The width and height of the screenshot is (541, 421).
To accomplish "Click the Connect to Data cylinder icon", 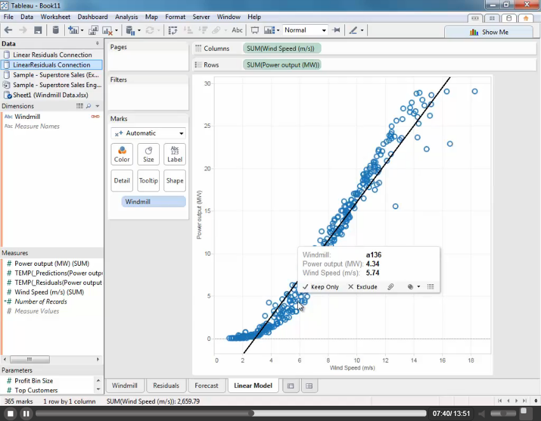I will point(55,30).
